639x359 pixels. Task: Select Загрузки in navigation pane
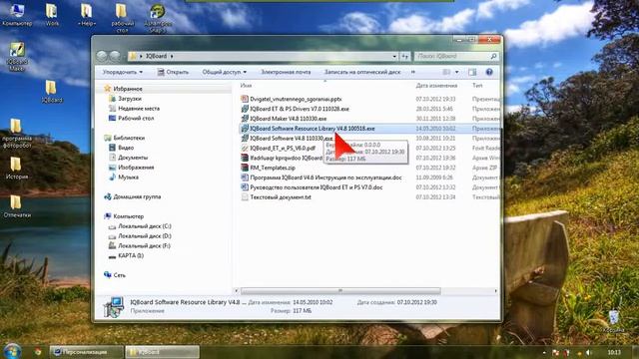[x=129, y=99]
